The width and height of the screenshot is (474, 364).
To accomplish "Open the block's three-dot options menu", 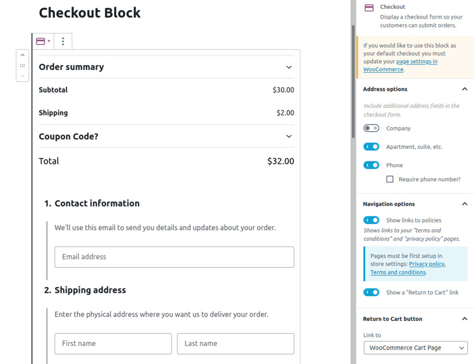I will point(63,41).
